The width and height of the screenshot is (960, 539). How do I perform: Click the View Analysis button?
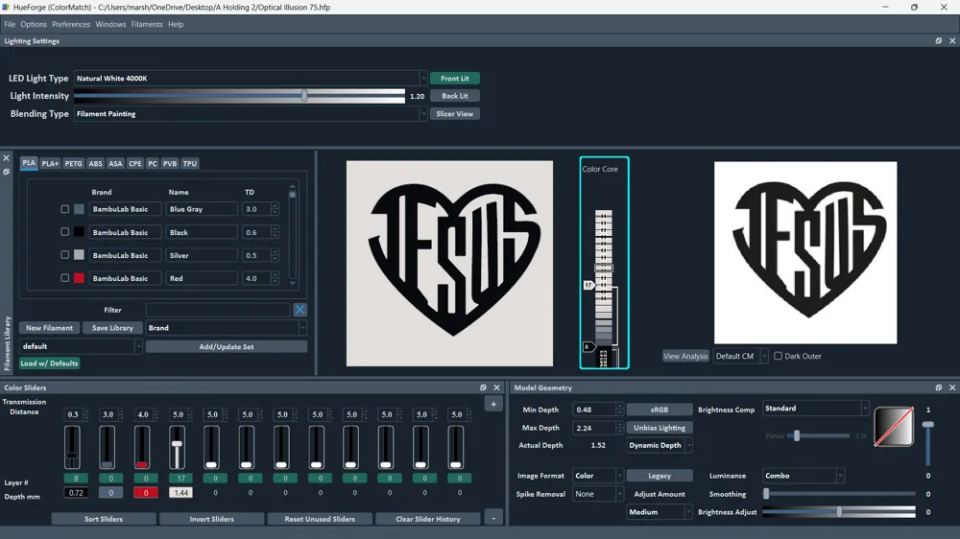point(685,356)
